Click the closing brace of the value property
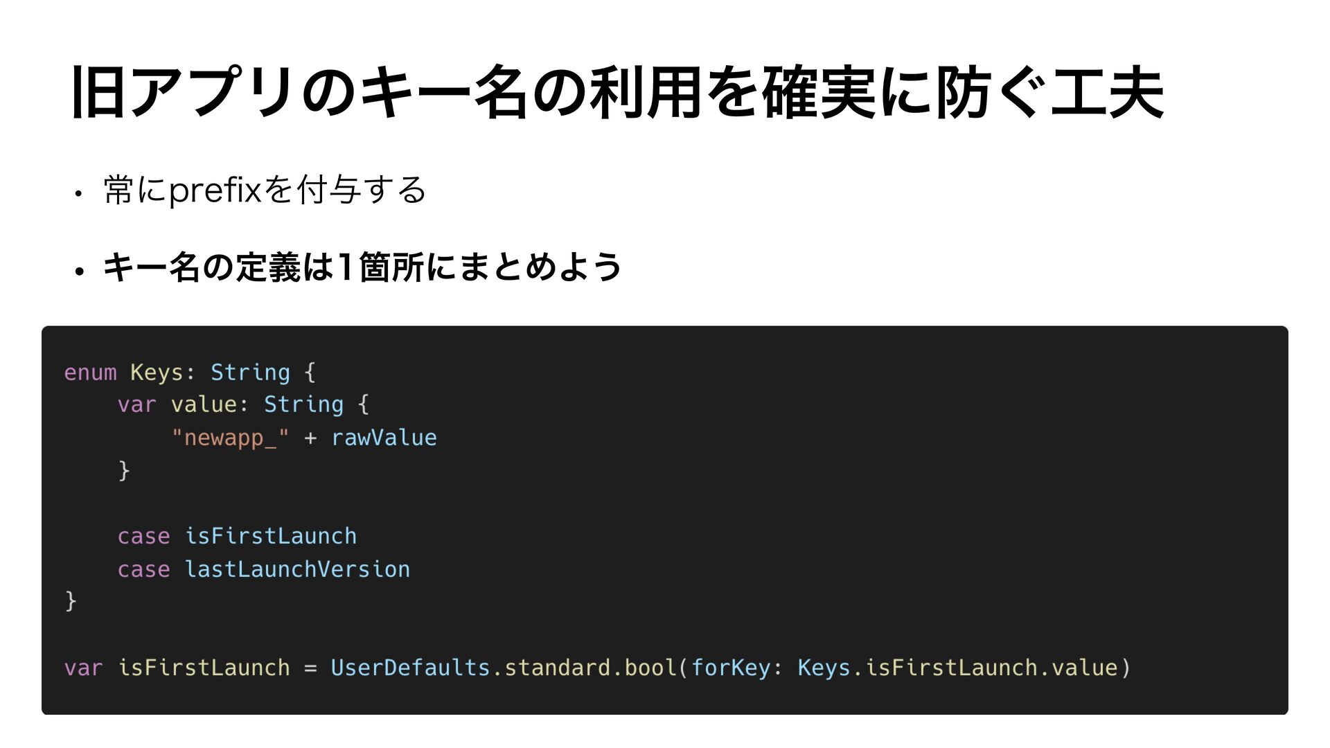 tap(124, 470)
